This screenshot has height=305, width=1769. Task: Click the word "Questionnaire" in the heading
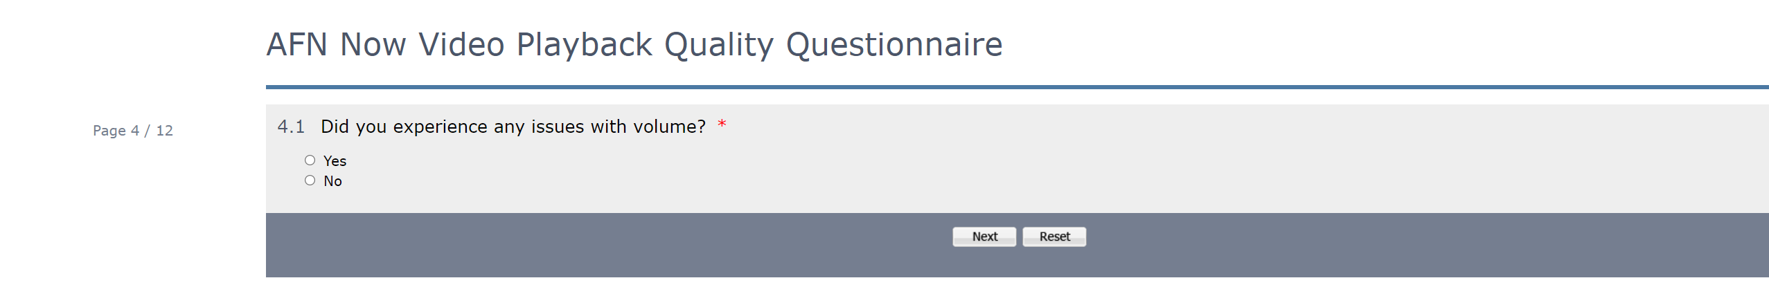point(894,45)
